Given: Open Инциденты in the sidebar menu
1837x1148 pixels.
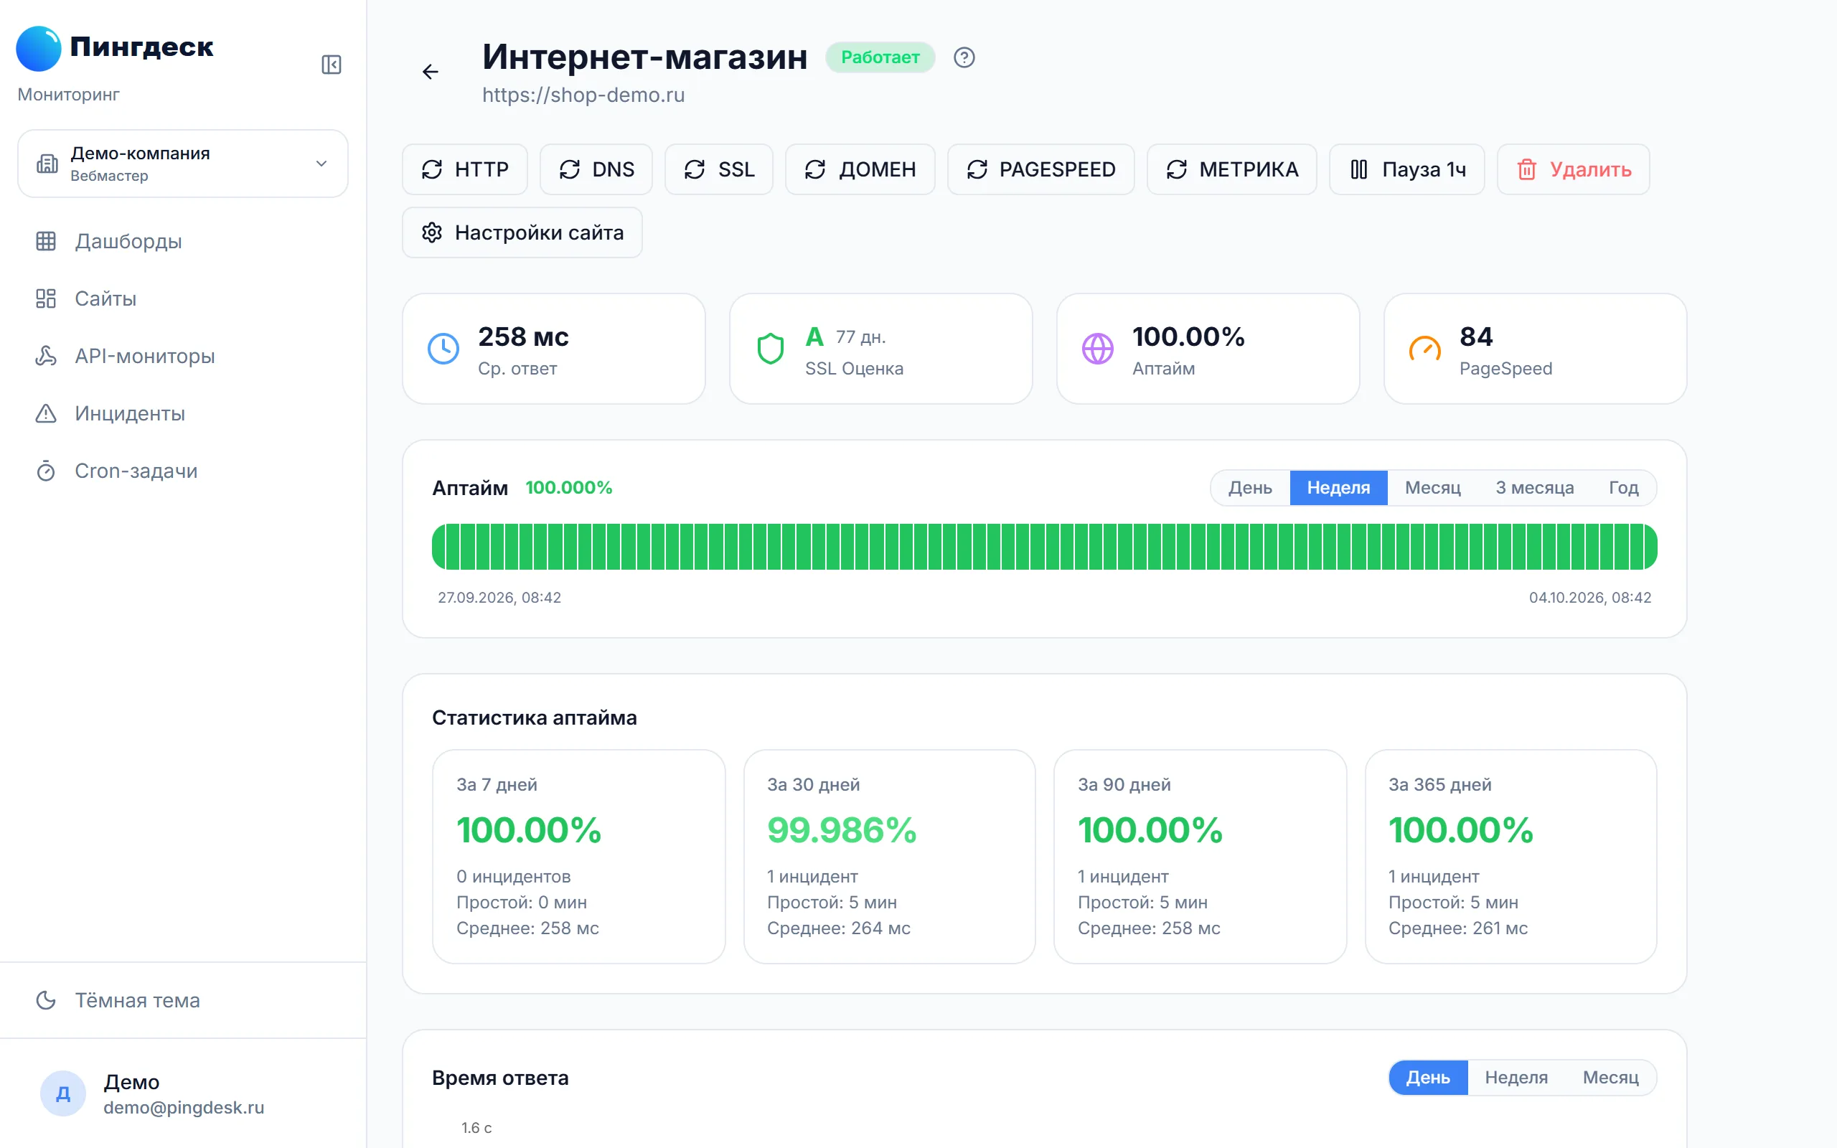Looking at the screenshot, I should tap(182, 413).
